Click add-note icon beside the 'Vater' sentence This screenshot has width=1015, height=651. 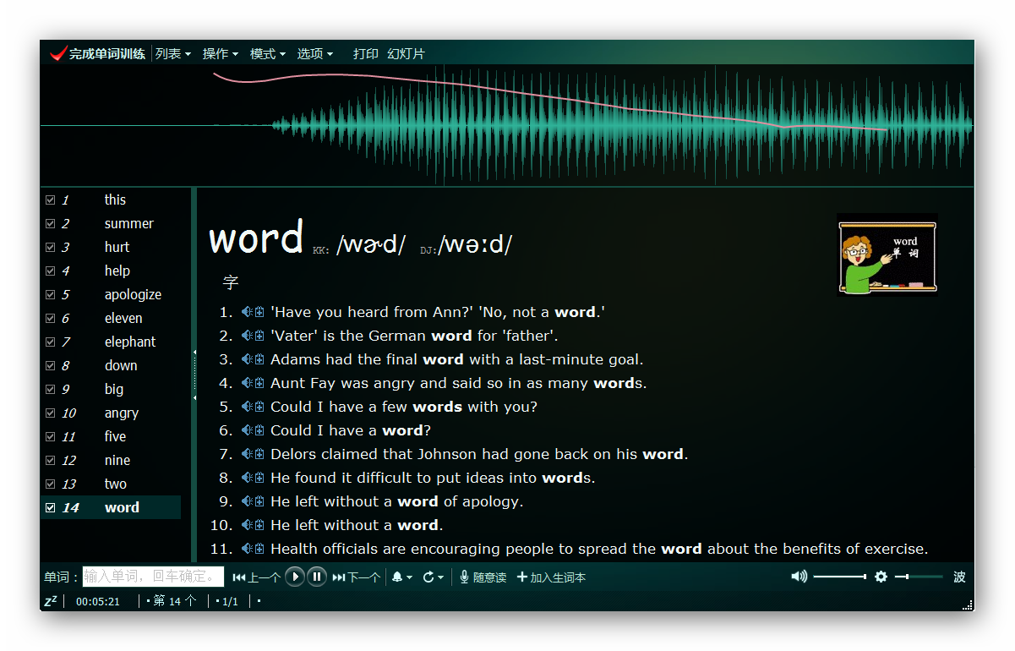click(x=259, y=336)
